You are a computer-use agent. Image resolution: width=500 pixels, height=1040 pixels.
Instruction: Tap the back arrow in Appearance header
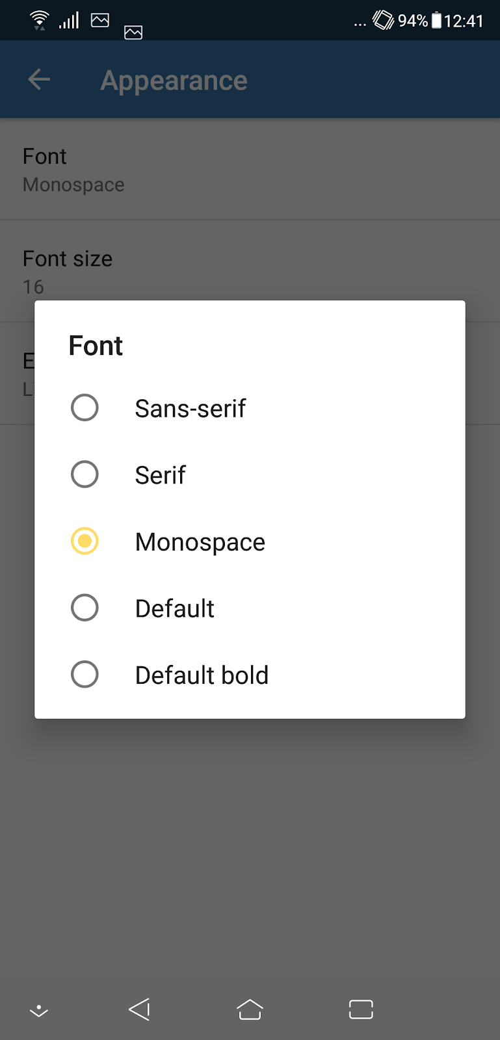pyautogui.click(x=39, y=80)
